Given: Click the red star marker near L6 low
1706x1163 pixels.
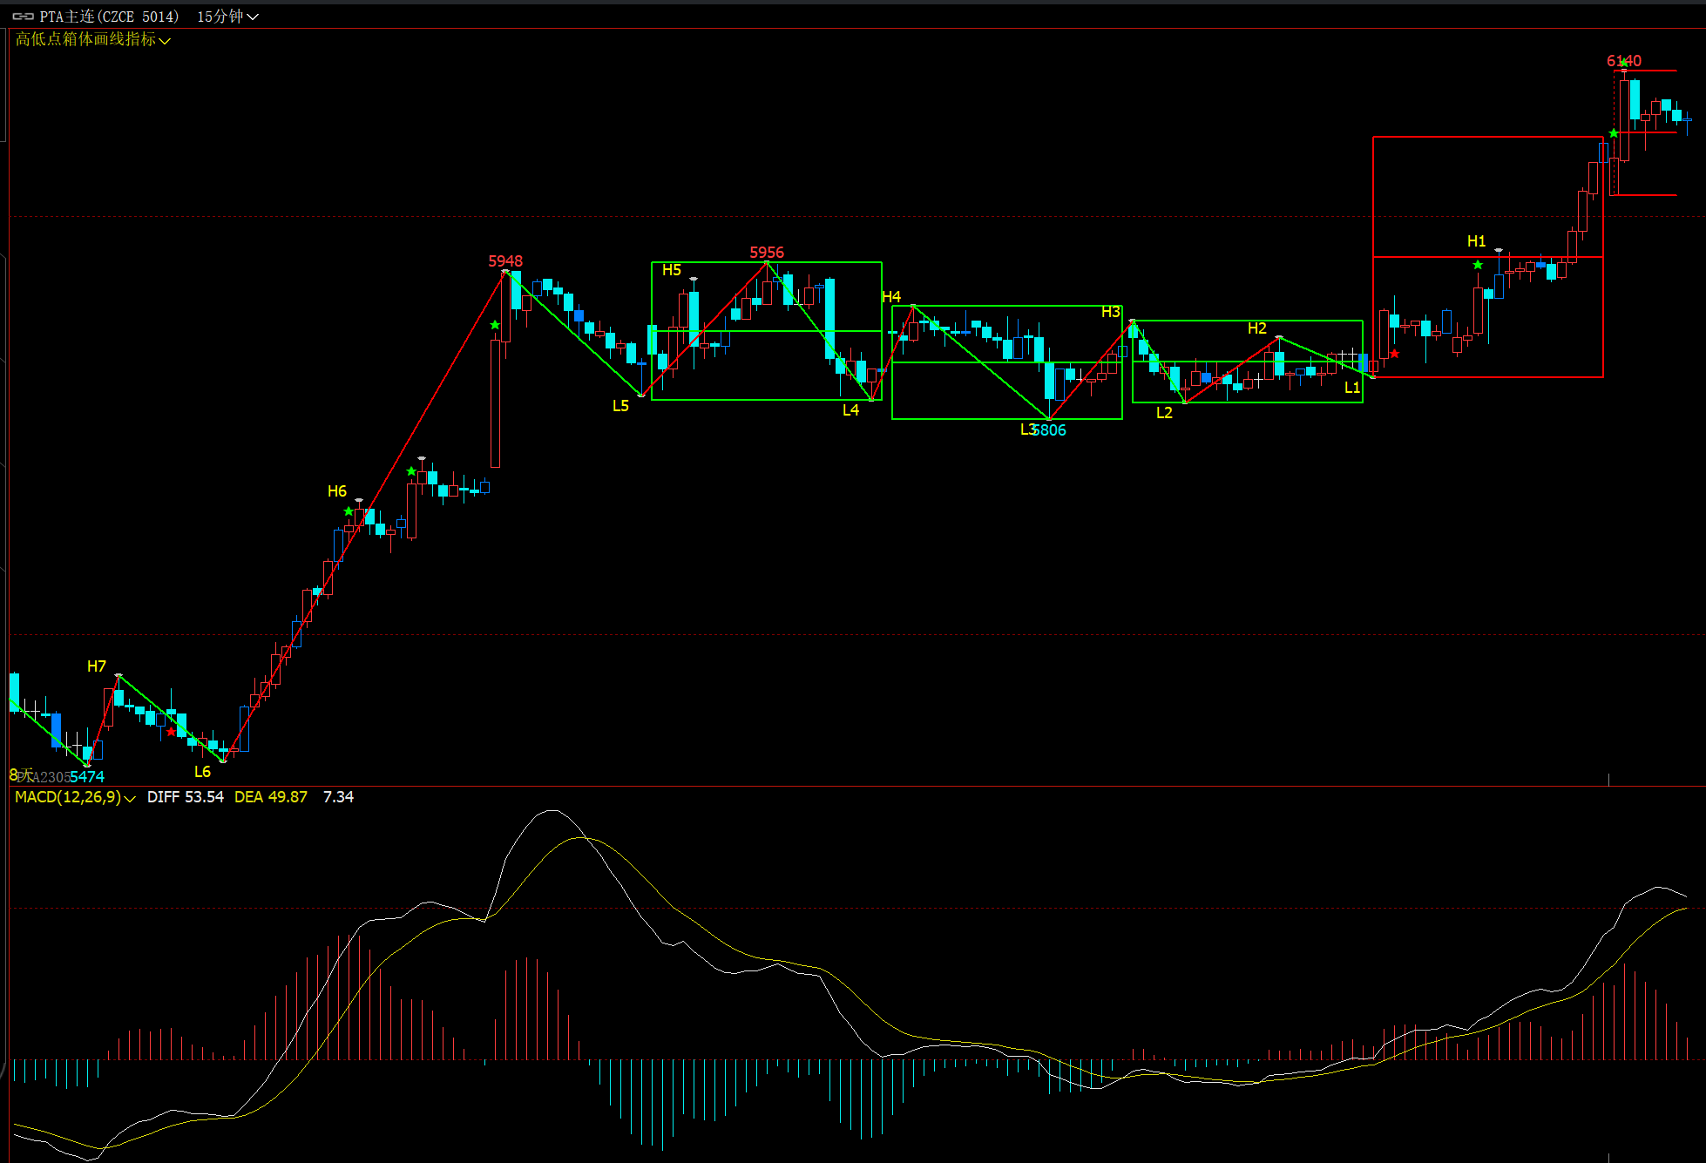Looking at the screenshot, I should coord(171,732).
